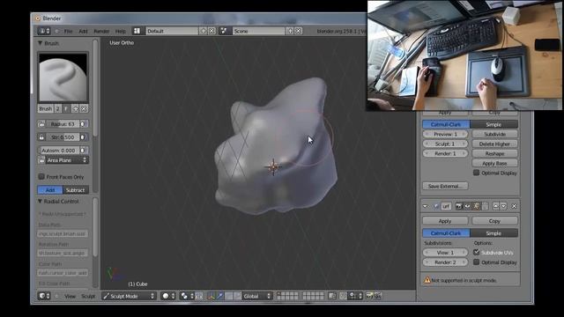Click the lock icon beside Area Plane
564x317 pixels.
(x=41, y=160)
